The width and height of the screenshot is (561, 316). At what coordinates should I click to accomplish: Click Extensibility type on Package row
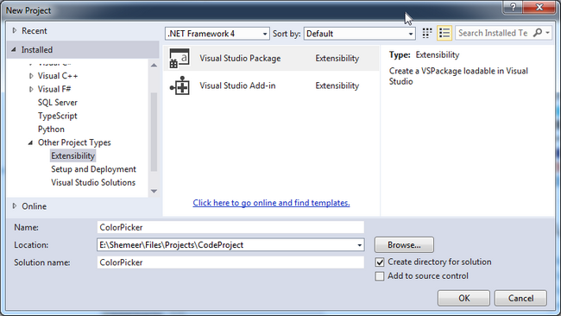tap(337, 59)
